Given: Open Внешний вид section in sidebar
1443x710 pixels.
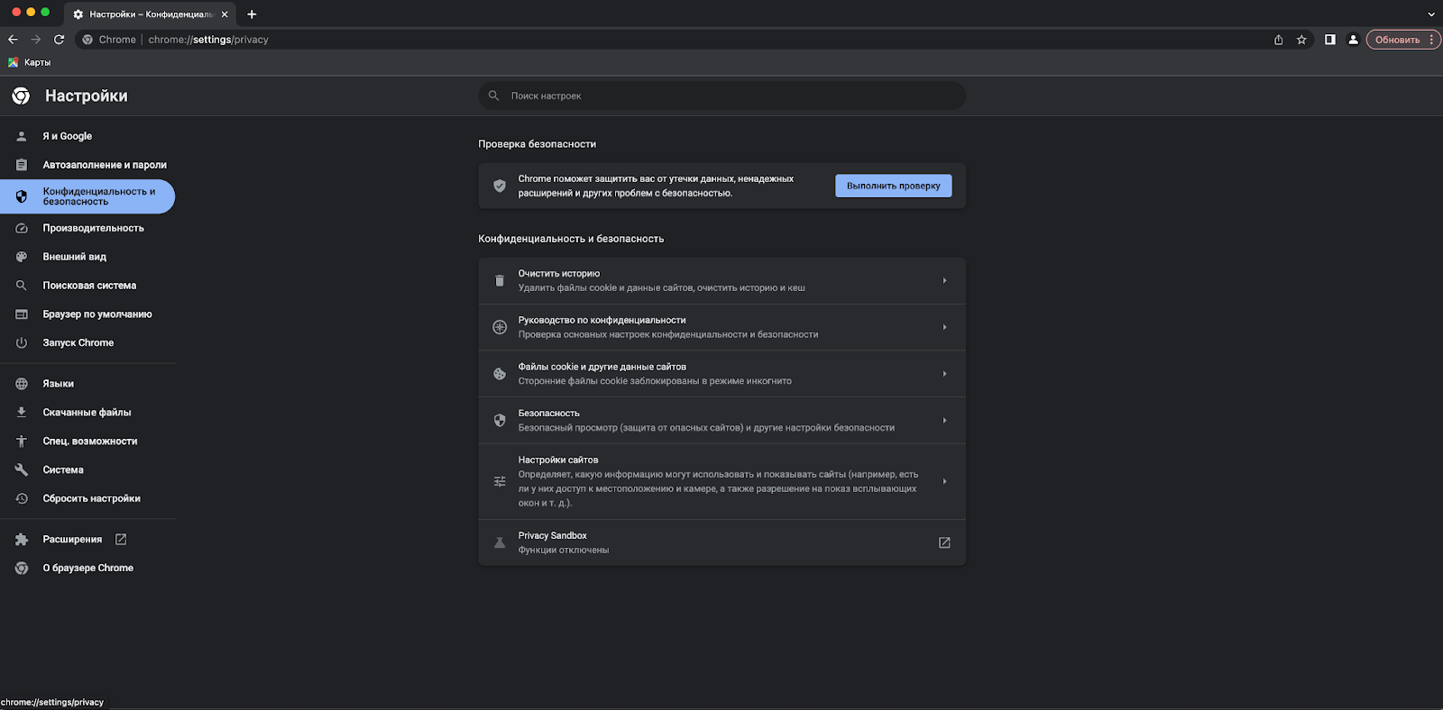Looking at the screenshot, I should pyautogui.click(x=74, y=257).
